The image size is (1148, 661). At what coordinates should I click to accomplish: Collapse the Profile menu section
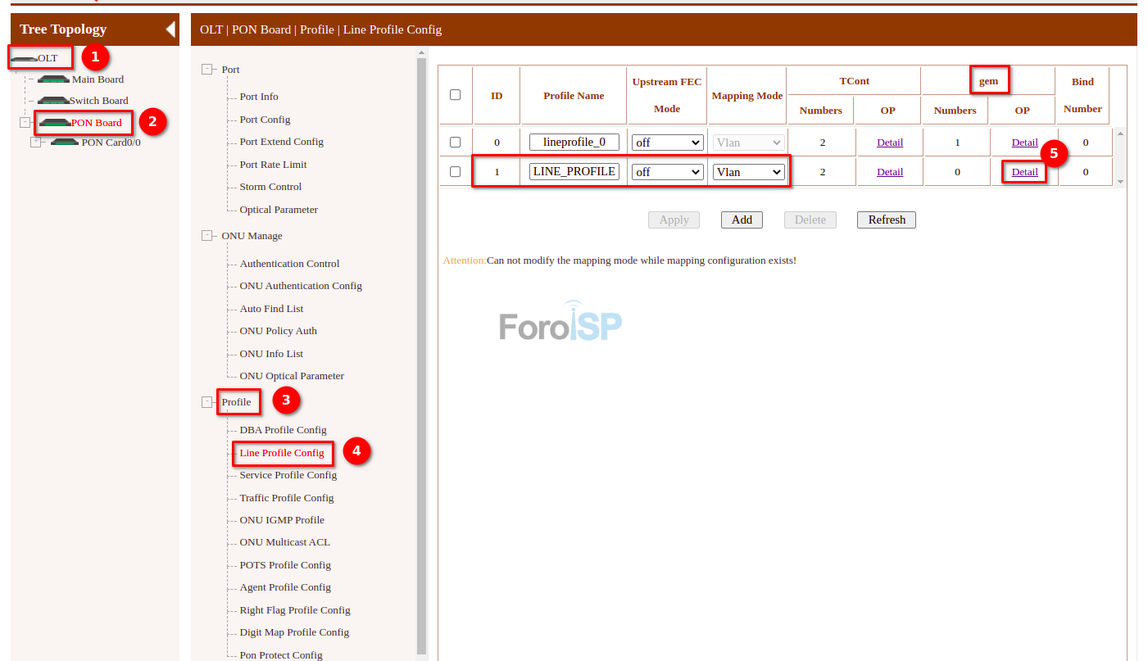click(207, 402)
